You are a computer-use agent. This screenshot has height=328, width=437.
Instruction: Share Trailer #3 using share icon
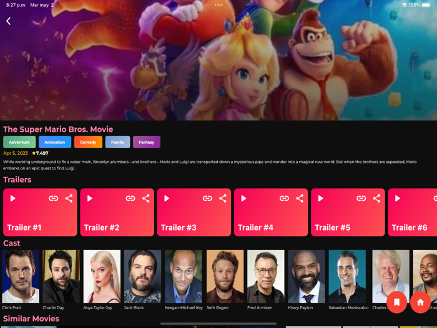pos(223,198)
